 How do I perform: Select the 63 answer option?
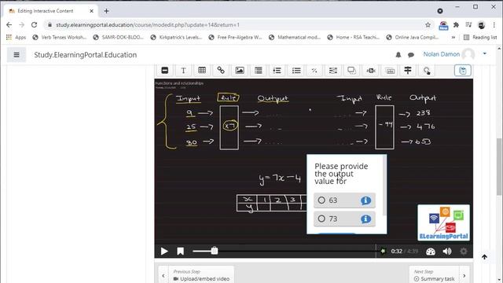[344, 200]
